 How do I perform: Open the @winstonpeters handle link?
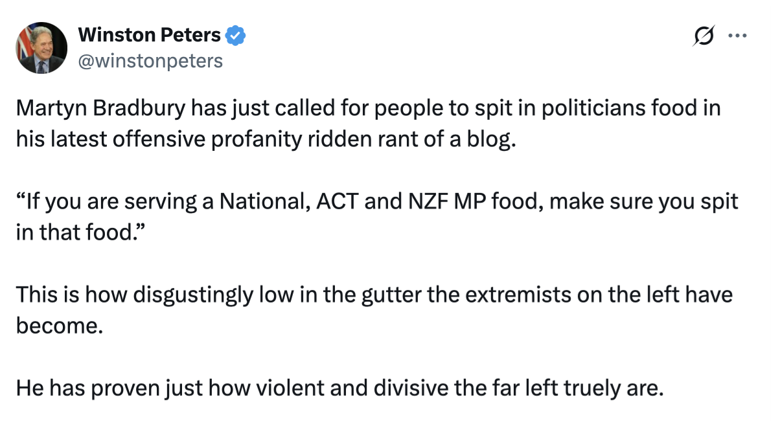(x=150, y=61)
